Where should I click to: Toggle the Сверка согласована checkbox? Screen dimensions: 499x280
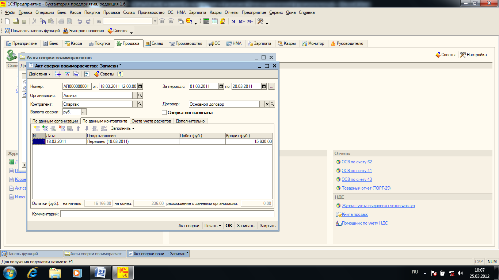point(164,113)
